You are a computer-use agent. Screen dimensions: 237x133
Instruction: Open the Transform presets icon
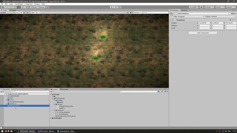point(233,20)
